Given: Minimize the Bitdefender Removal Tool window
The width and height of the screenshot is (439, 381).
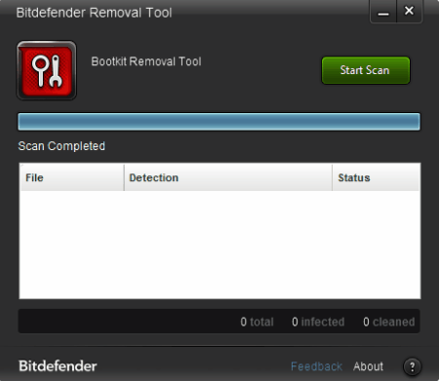Looking at the screenshot, I should [383, 12].
